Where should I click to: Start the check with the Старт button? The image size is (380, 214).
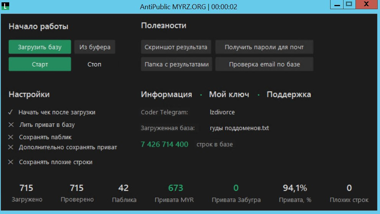tap(40, 64)
